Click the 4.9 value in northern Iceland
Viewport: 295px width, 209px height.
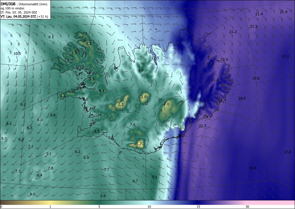click(x=141, y=70)
